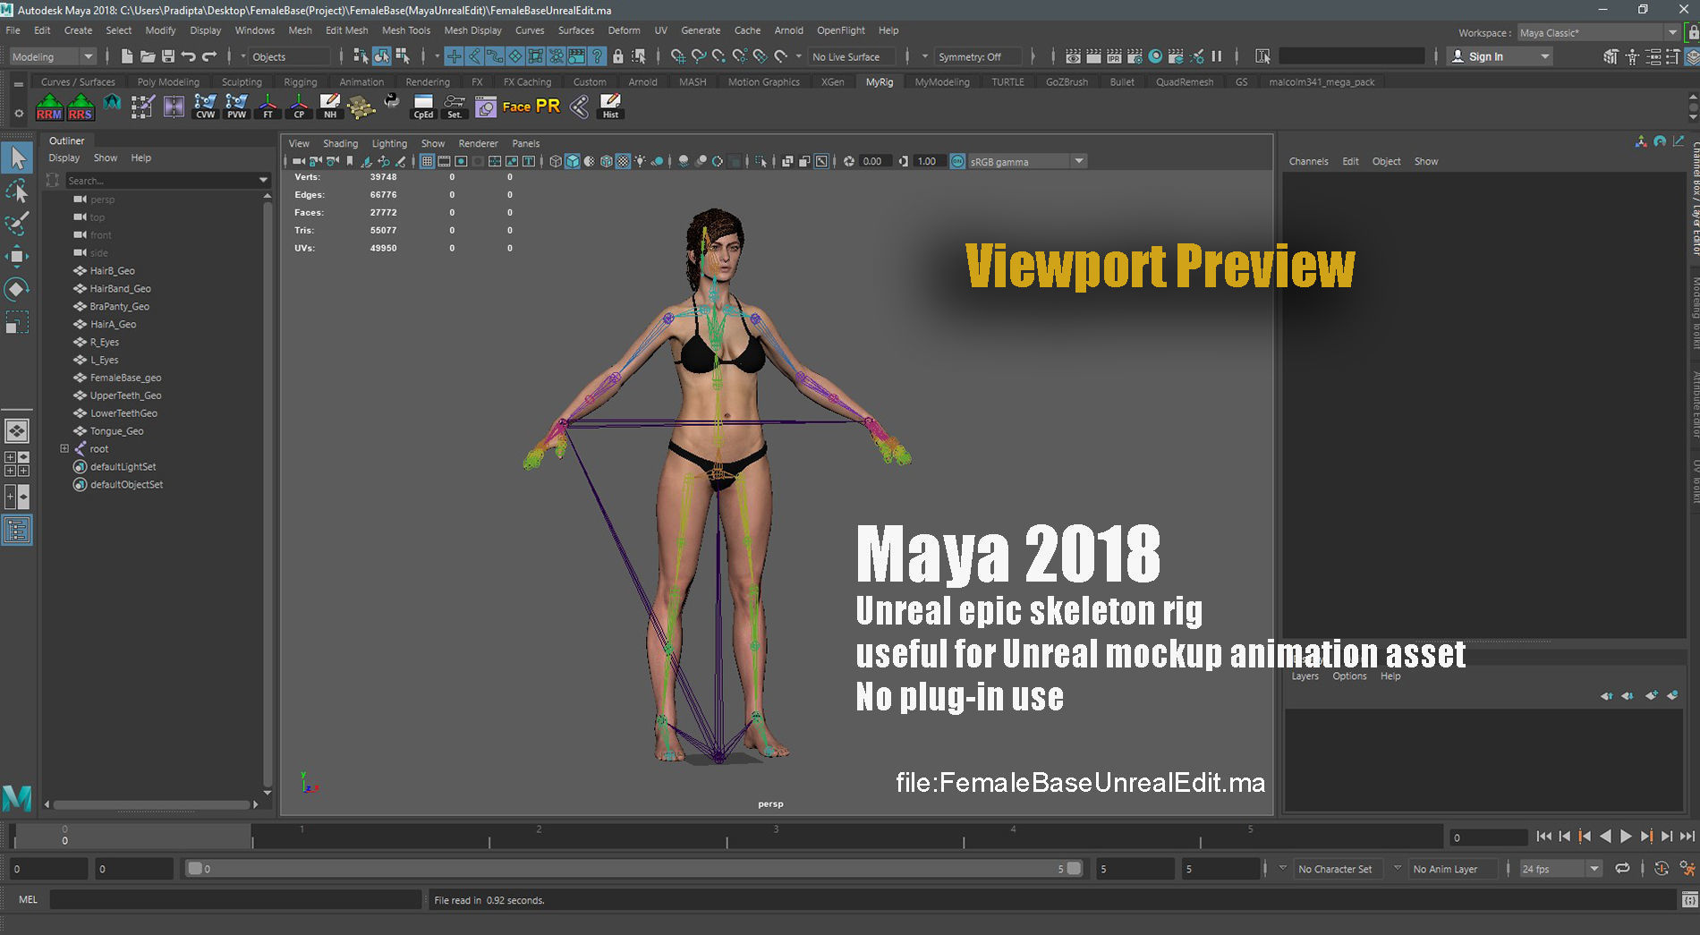Toggle the lock selection icon
Image resolution: width=1700 pixels, height=935 pixels.
[x=617, y=56]
